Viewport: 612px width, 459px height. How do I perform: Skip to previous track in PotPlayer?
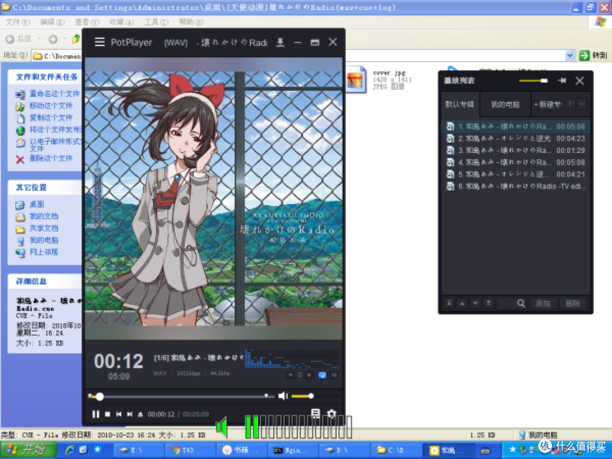coord(118,414)
